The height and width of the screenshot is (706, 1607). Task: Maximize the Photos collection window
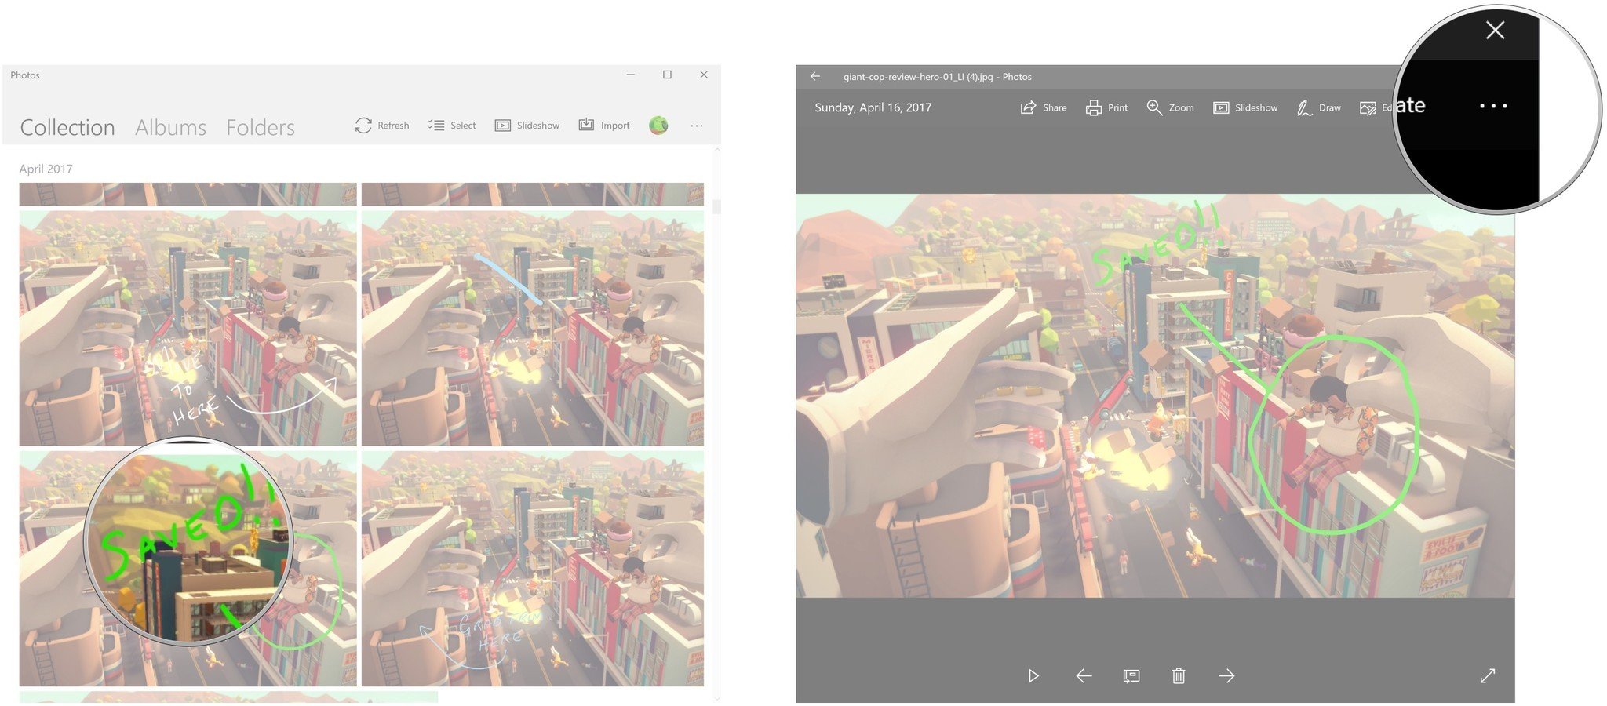click(667, 75)
